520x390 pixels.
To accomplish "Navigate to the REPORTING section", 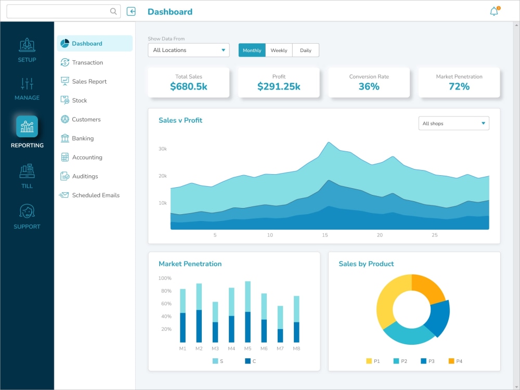I will point(27,132).
